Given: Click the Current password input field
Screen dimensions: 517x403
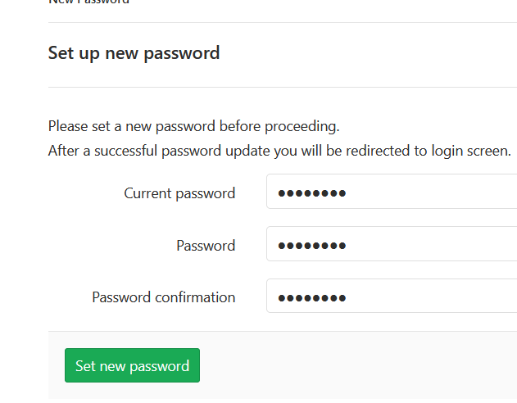Looking at the screenshot, I should (392, 193).
